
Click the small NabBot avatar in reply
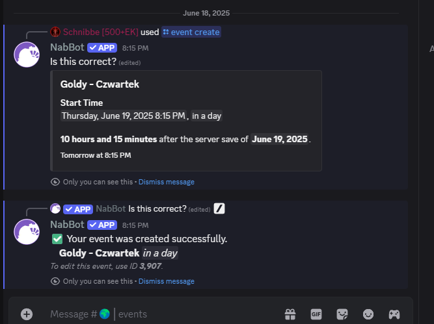pos(55,208)
